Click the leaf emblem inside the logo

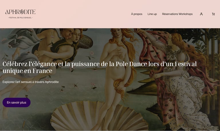(22, 12)
